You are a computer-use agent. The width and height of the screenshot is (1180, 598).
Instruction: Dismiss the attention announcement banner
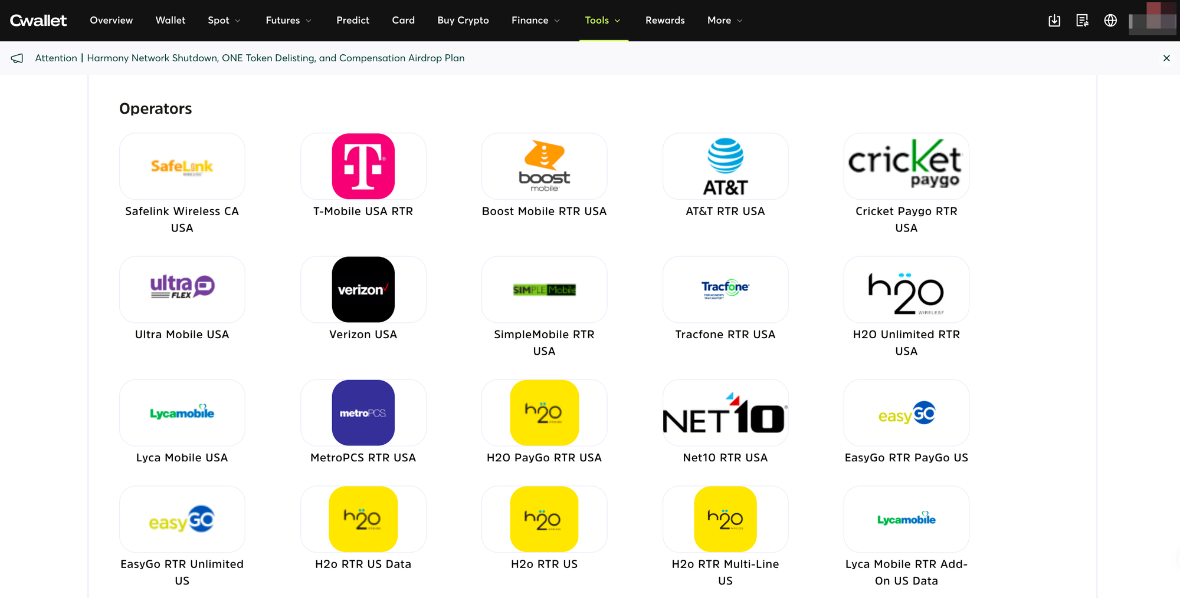(x=1166, y=58)
